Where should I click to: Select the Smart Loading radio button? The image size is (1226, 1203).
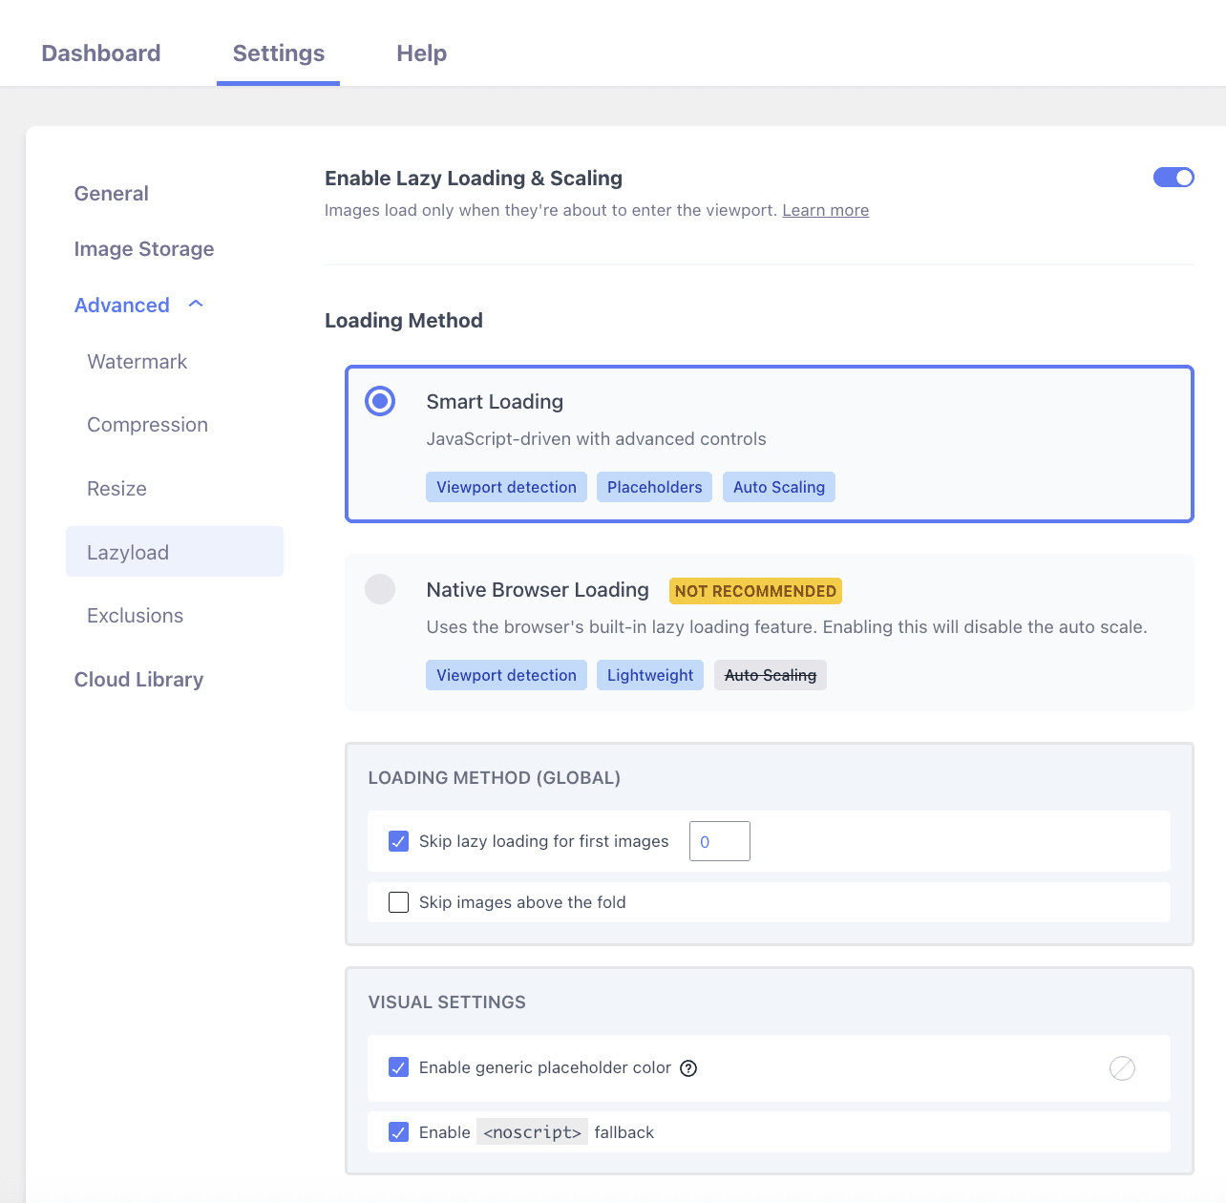click(x=380, y=401)
